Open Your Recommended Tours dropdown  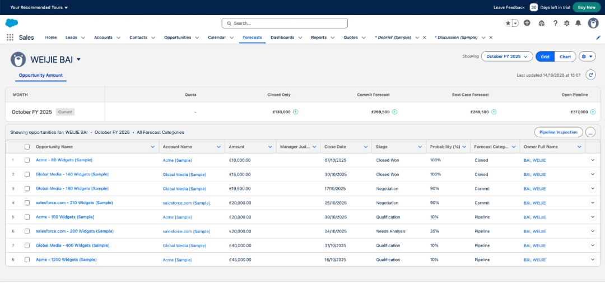click(39, 7)
